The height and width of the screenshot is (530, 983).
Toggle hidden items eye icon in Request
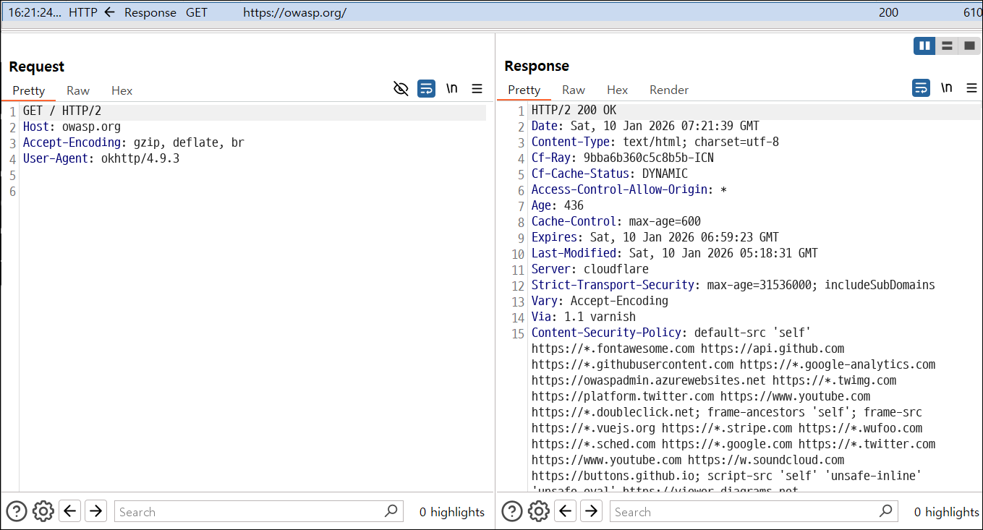[401, 89]
